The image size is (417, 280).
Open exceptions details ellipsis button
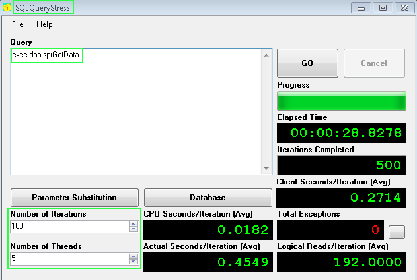click(x=397, y=233)
